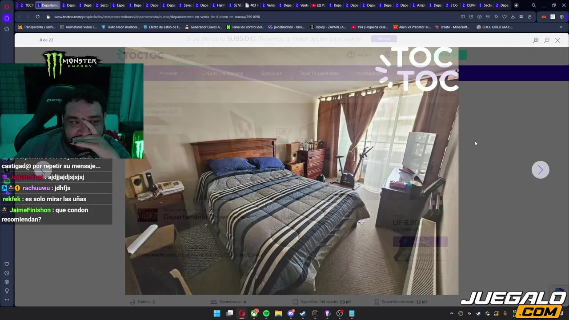Open the tab search magnifier icon

(534, 5)
